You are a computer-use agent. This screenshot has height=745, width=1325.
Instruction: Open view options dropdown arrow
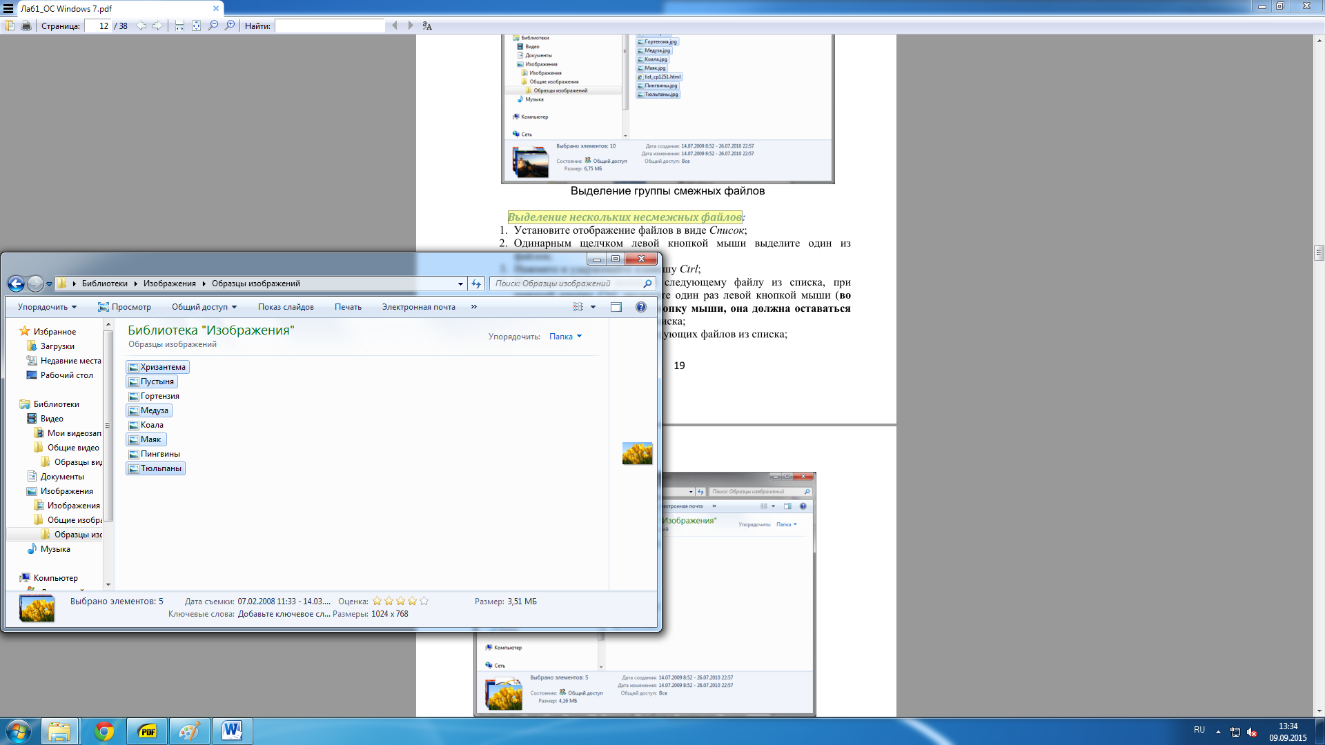593,307
